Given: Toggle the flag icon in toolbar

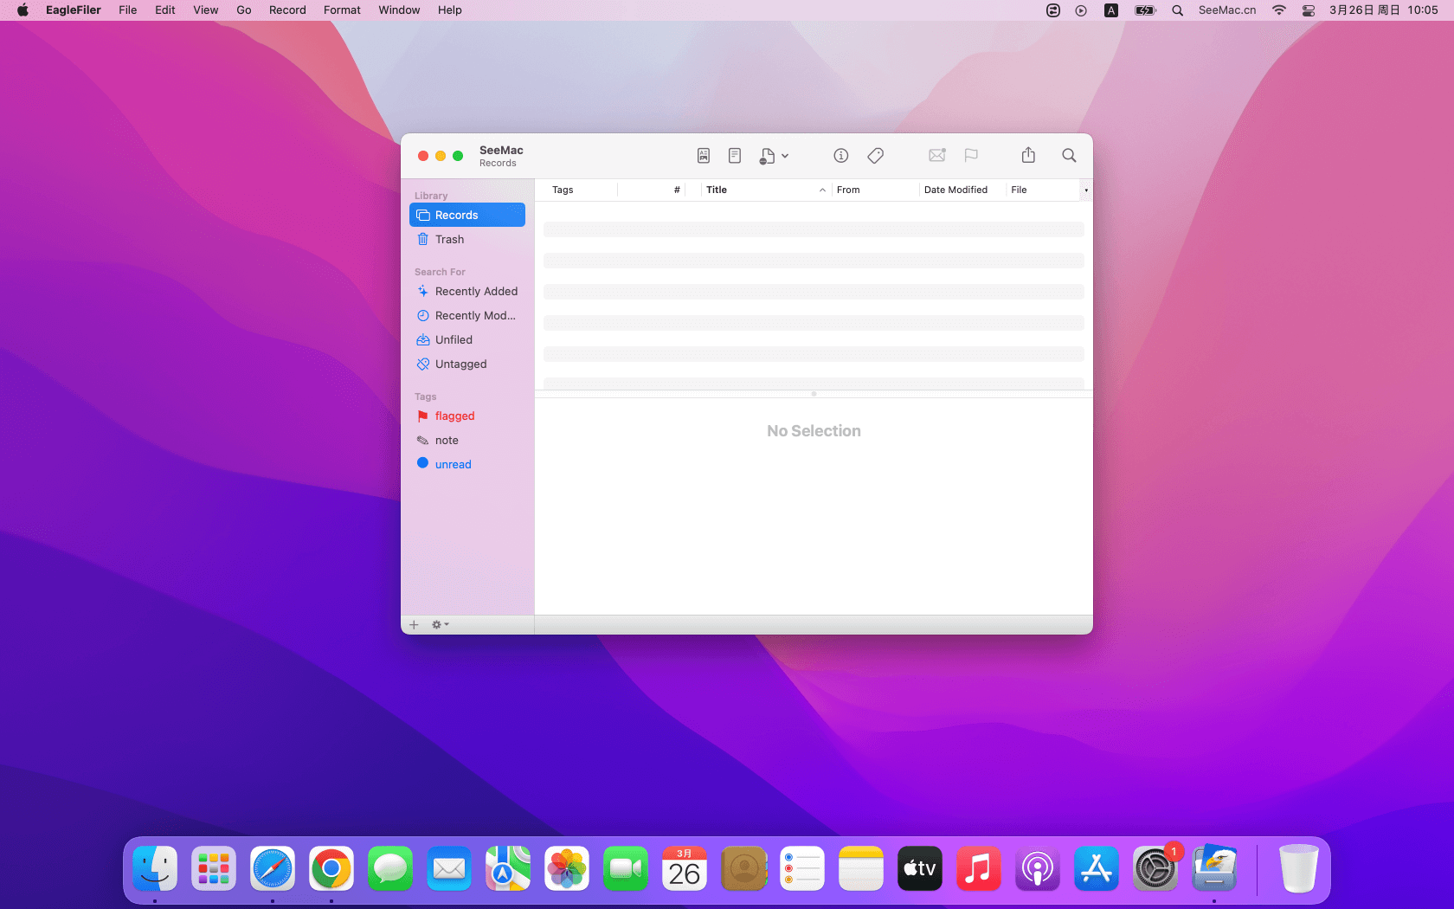Looking at the screenshot, I should (x=971, y=156).
